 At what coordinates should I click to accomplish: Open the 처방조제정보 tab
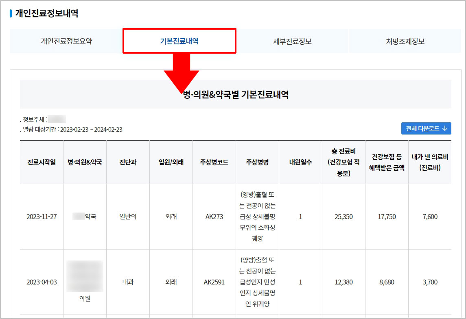click(x=405, y=41)
